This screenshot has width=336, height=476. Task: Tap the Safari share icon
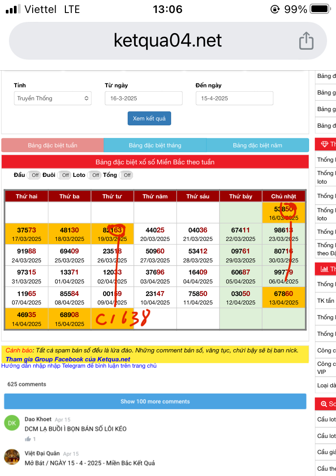tap(306, 41)
